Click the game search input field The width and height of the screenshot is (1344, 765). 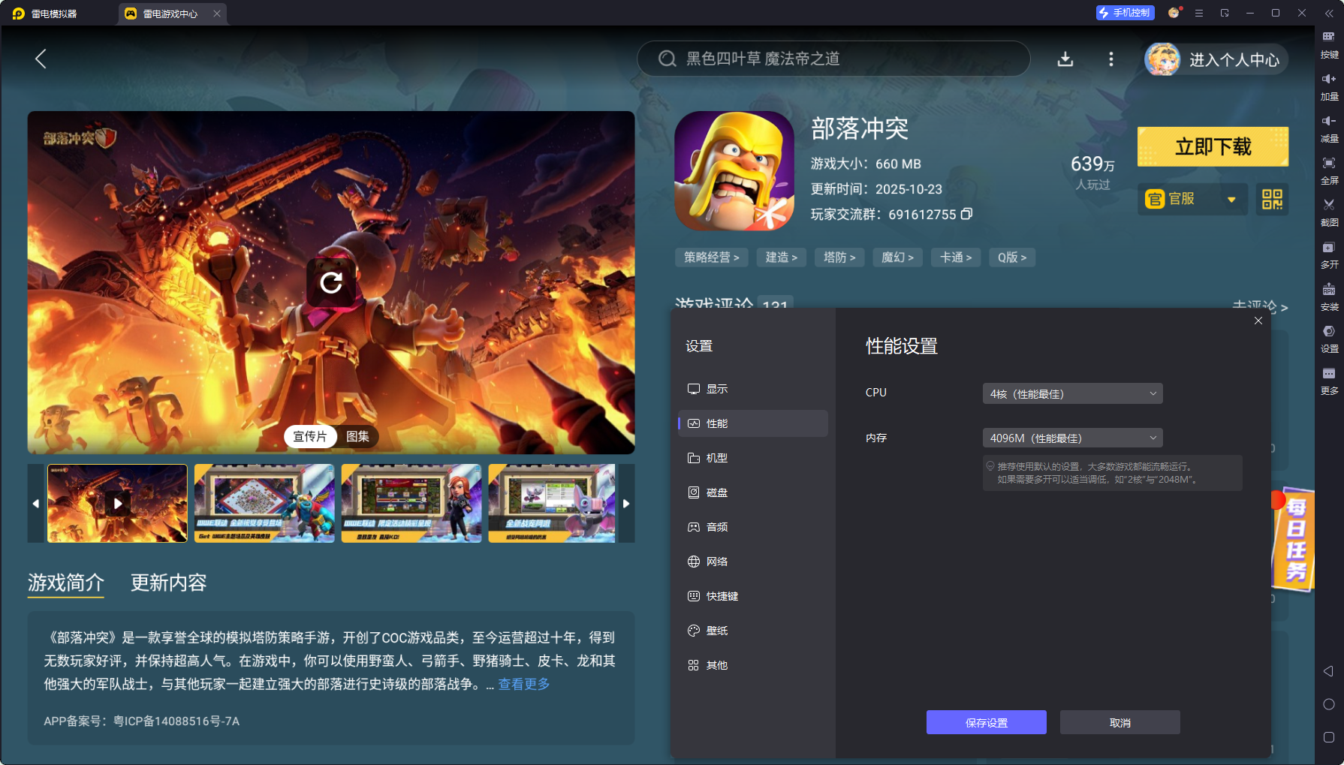(833, 59)
